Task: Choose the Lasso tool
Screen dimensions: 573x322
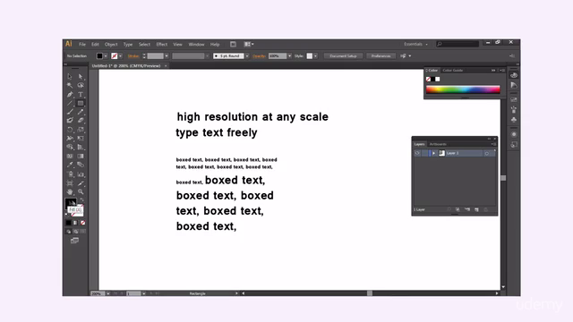Action: [x=81, y=85]
